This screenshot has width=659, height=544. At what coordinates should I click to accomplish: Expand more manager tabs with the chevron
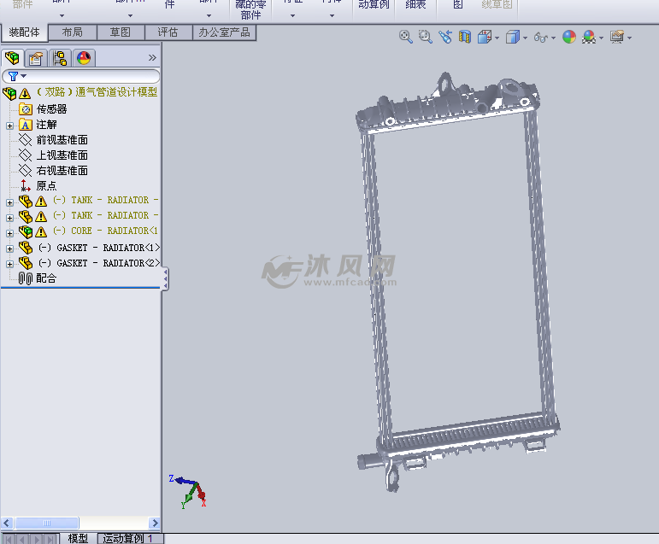tap(152, 58)
